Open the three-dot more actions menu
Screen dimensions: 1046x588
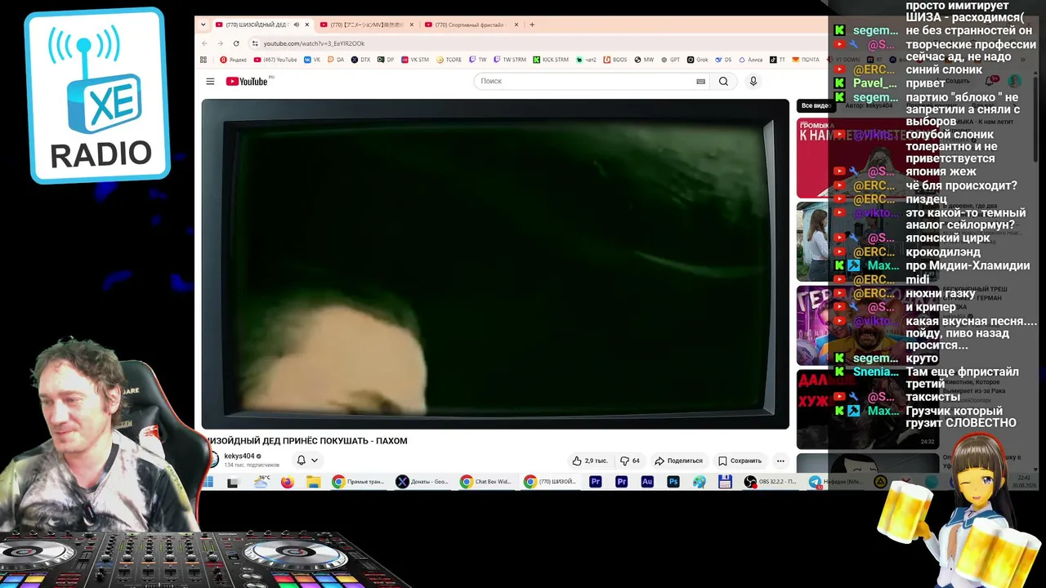pos(780,461)
